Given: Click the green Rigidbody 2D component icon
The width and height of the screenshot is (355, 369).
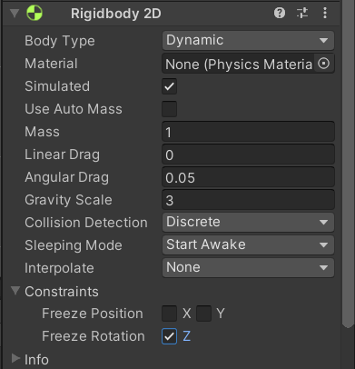Looking at the screenshot, I should [x=35, y=13].
